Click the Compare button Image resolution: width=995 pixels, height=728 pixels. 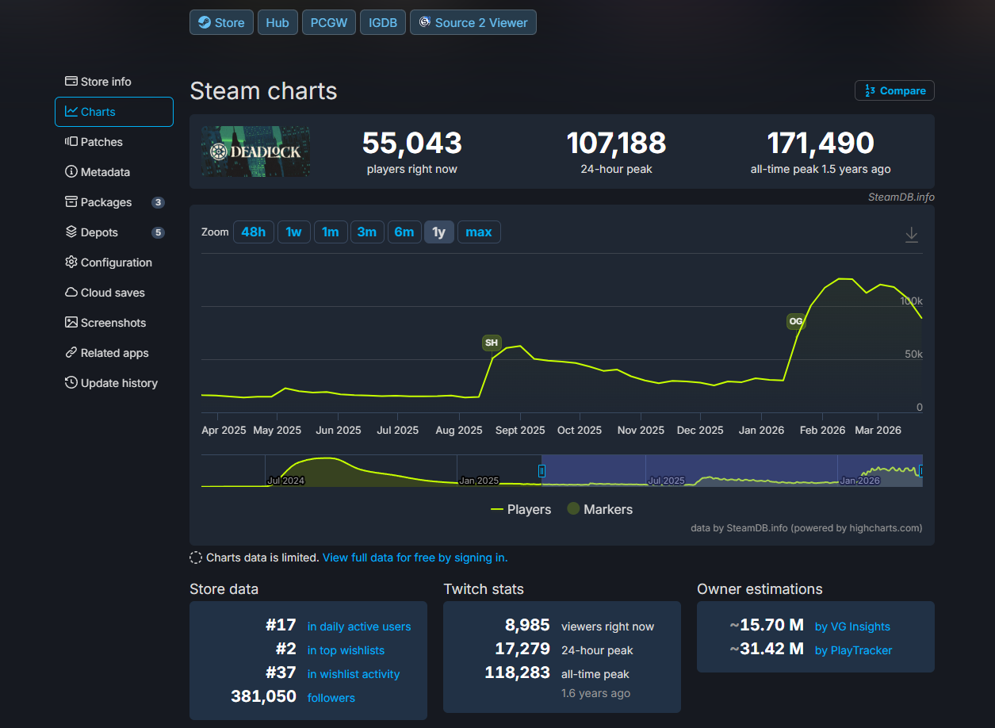coord(894,90)
